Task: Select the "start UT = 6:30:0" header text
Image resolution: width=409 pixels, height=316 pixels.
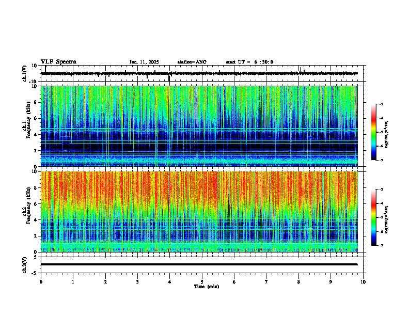Action: pyautogui.click(x=249, y=62)
